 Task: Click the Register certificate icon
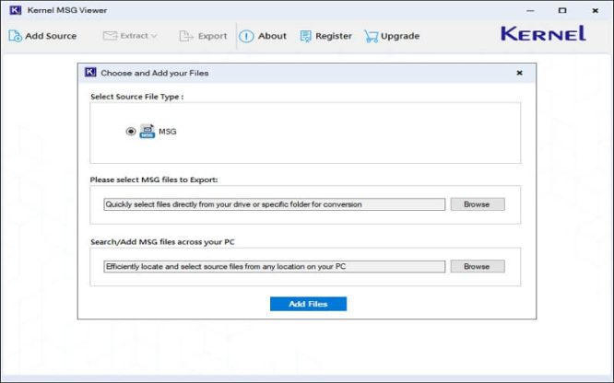(x=306, y=36)
